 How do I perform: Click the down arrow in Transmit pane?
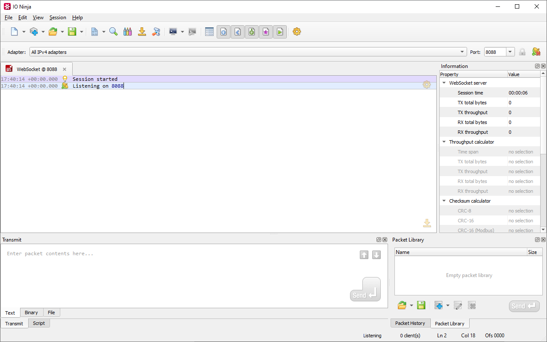point(376,255)
